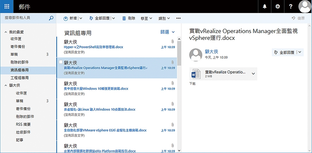The width and height of the screenshot is (312, 153).
Task: Click the 郵件 app title
Action: pos(24,7)
